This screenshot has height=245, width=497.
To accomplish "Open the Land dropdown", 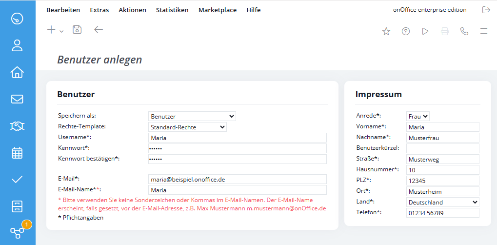I will click(x=442, y=202).
